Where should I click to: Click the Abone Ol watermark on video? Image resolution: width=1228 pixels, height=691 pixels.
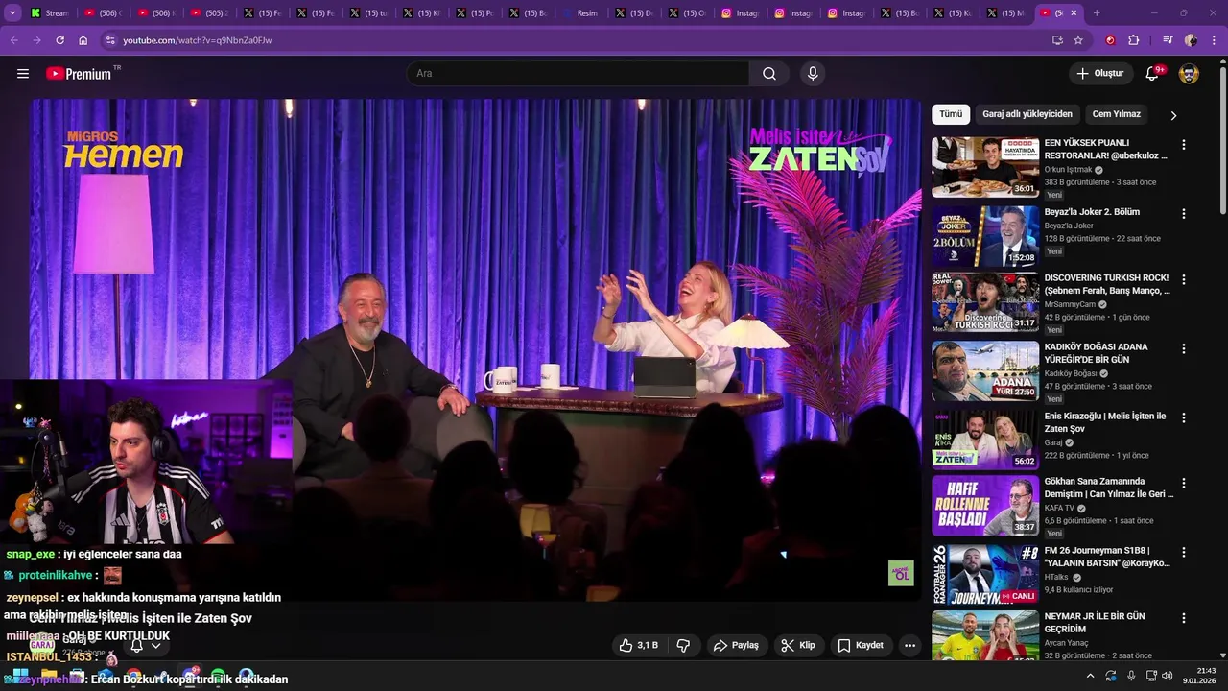click(901, 574)
